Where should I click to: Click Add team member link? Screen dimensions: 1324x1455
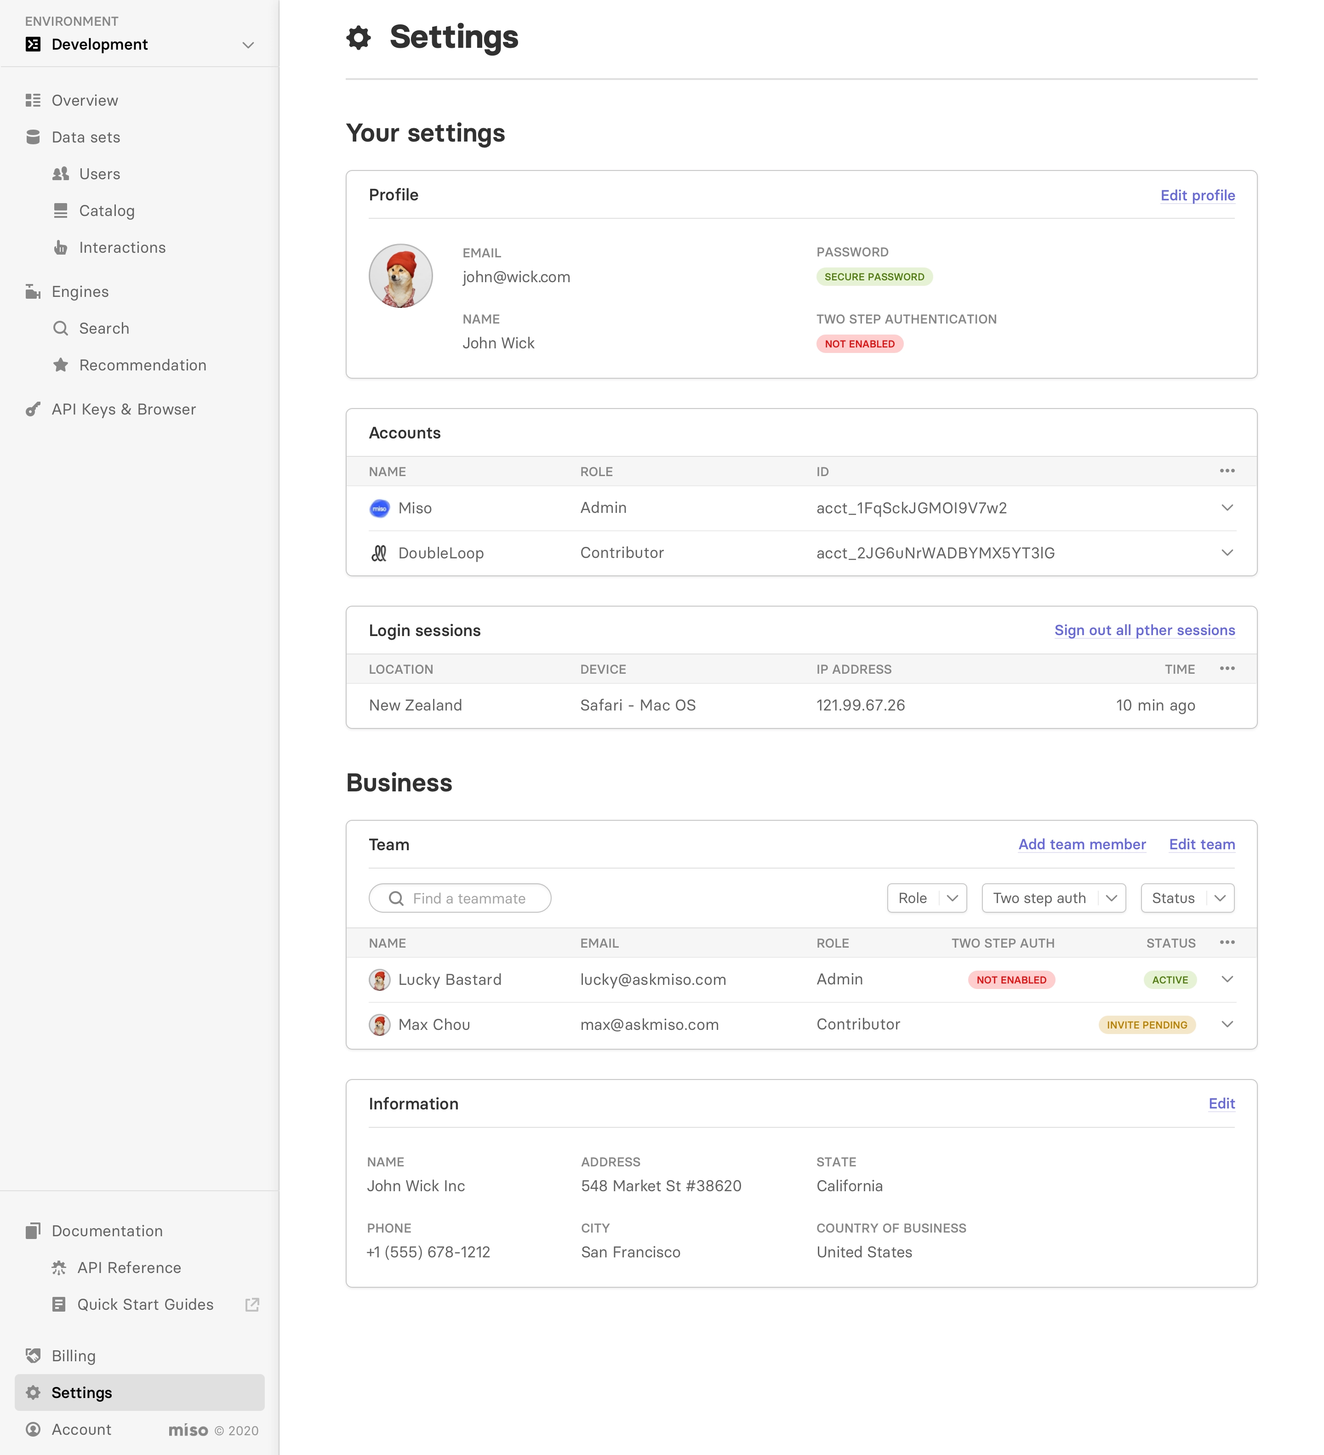click(1081, 844)
